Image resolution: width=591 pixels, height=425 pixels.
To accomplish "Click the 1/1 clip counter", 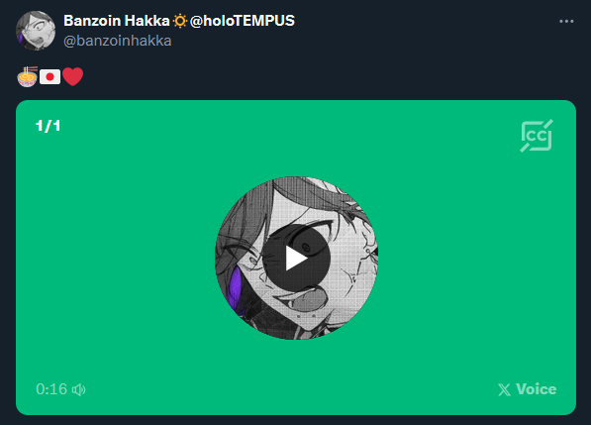I will tap(48, 126).
